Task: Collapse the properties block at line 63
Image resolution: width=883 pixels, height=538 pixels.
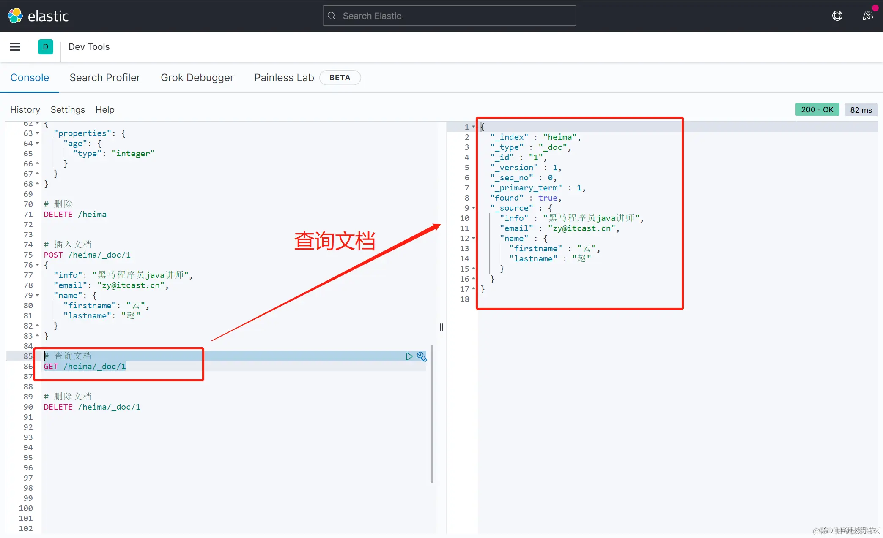Action: coord(37,133)
